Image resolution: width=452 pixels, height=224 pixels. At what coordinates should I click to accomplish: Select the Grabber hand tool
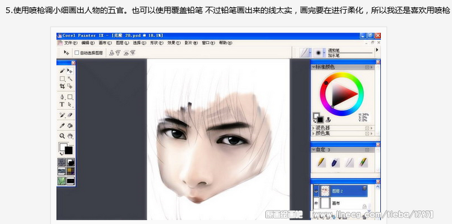click(70, 136)
